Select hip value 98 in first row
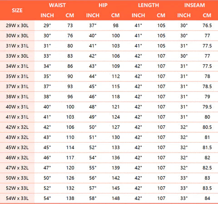218x204 pixels. (116, 25)
